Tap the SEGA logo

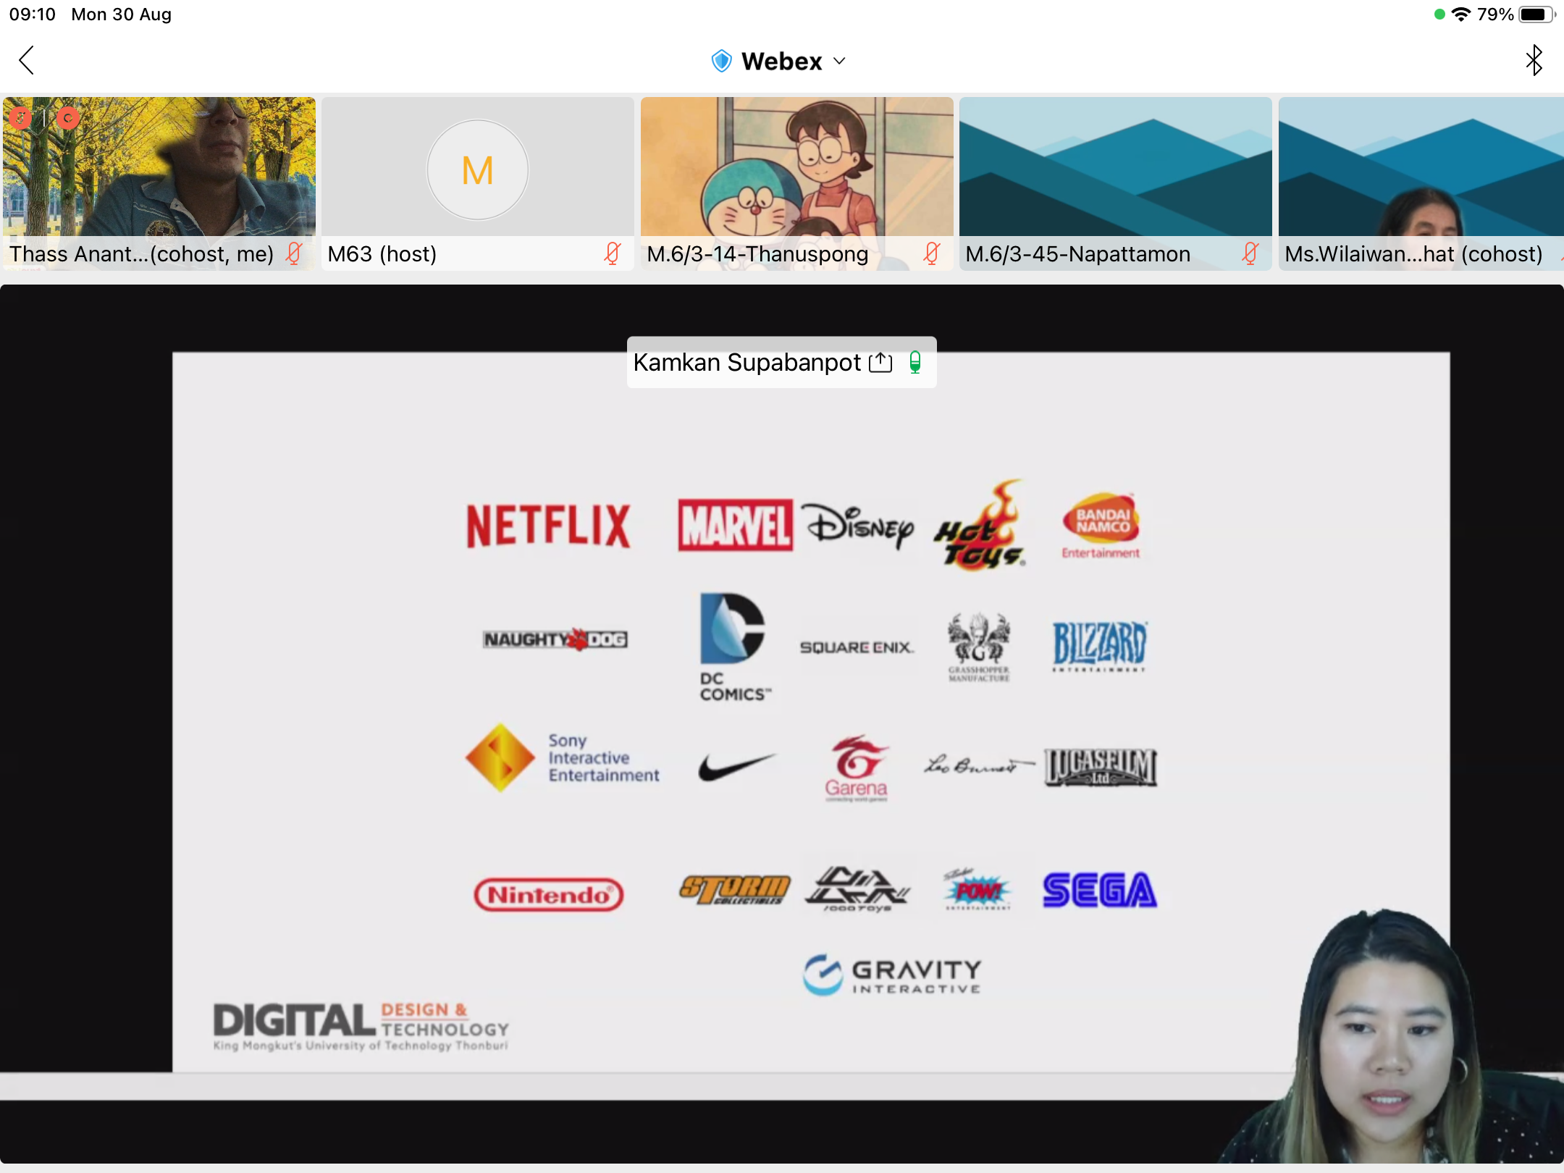(x=1099, y=890)
